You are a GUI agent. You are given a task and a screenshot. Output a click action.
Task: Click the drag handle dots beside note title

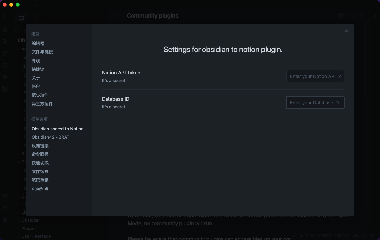click(115, 16)
